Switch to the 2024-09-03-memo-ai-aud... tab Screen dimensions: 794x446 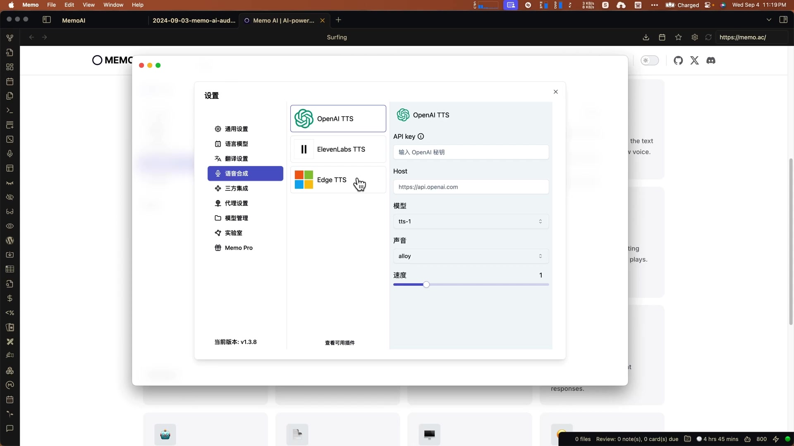point(194,20)
